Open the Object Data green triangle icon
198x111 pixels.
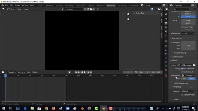pos(166,66)
